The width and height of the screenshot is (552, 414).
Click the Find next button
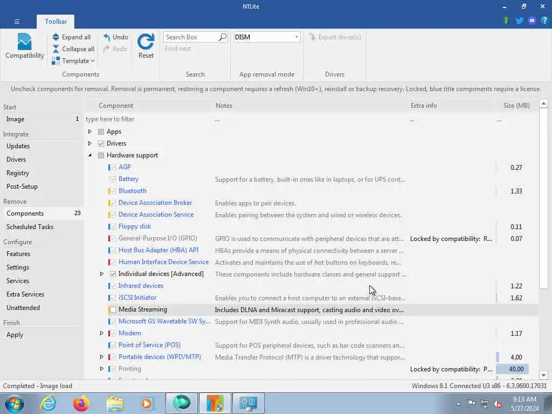(178, 49)
